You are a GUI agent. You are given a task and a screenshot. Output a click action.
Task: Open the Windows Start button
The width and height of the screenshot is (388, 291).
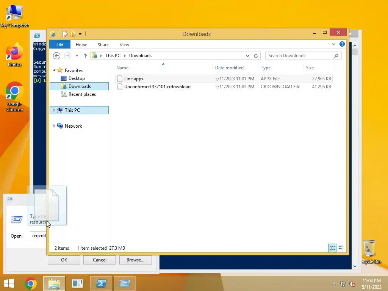click(x=9, y=283)
